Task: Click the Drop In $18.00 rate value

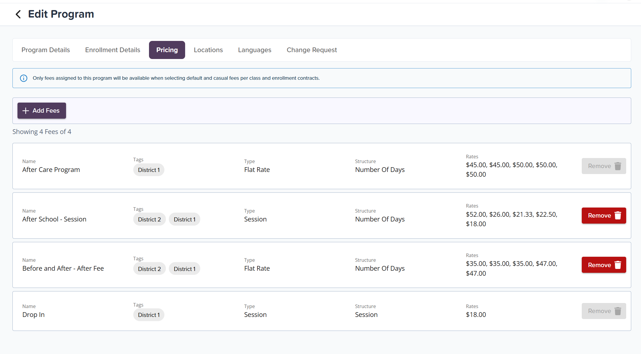Action: [476, 315]
